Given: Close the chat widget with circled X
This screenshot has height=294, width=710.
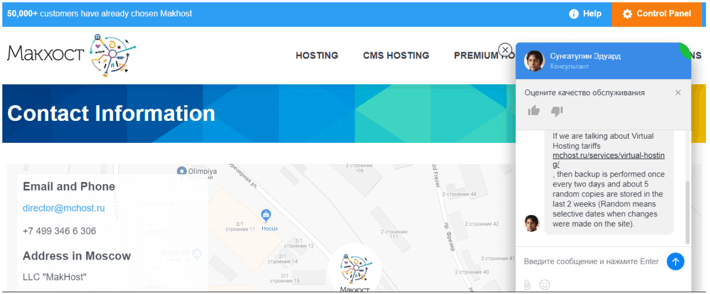Looking at the screenshot, I should point(505,49).
